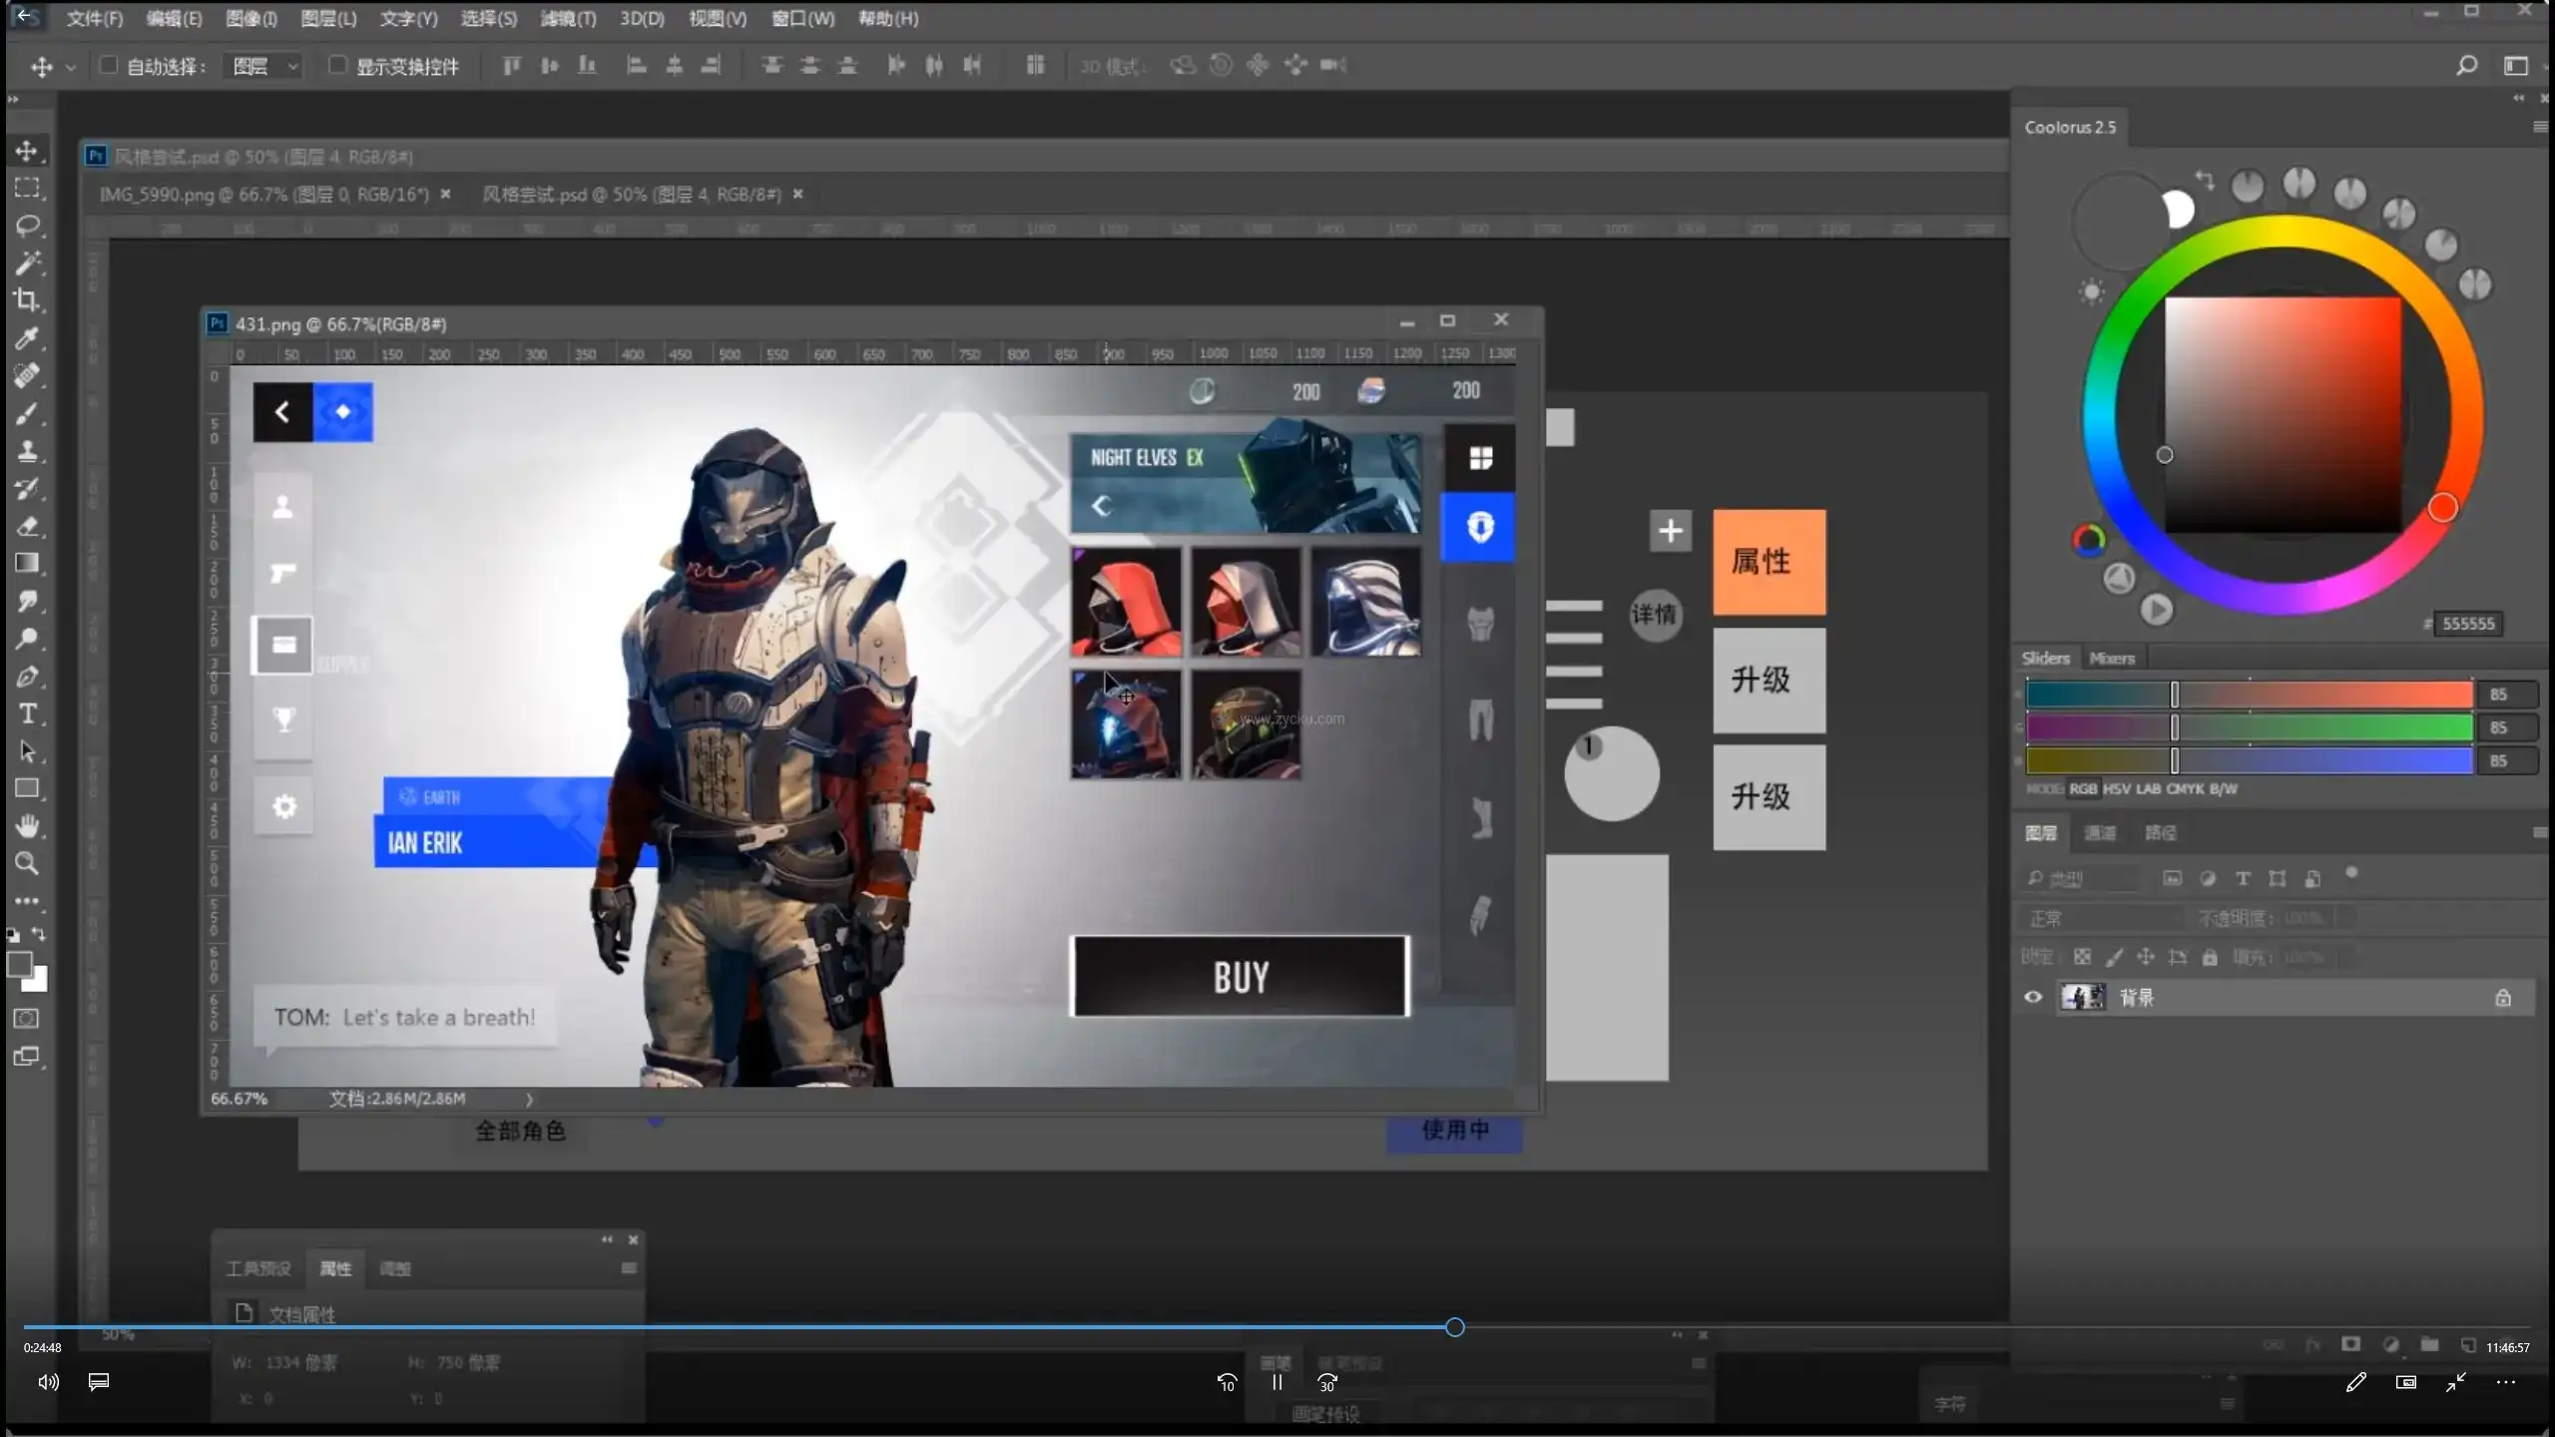Image resolution: width=2555 pixels, height=1437 pixels.
Task: Select the Lasso tool
Action: [27, 226]
